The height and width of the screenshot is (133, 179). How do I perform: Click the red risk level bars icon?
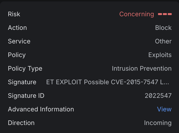point(165,14)
